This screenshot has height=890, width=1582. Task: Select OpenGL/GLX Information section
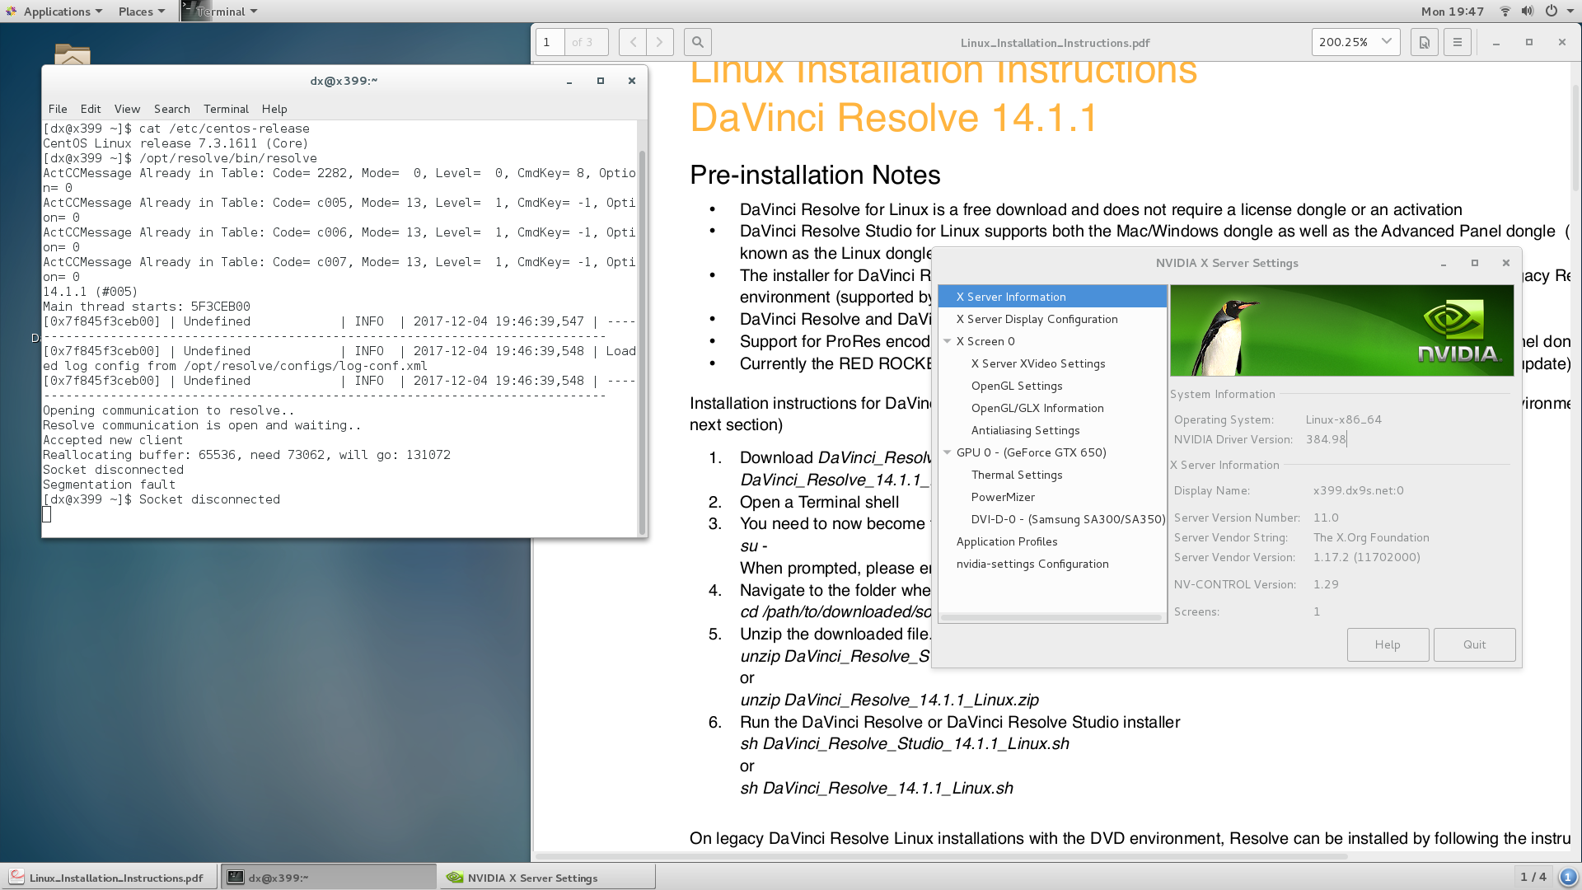(x=1037, y=408)
